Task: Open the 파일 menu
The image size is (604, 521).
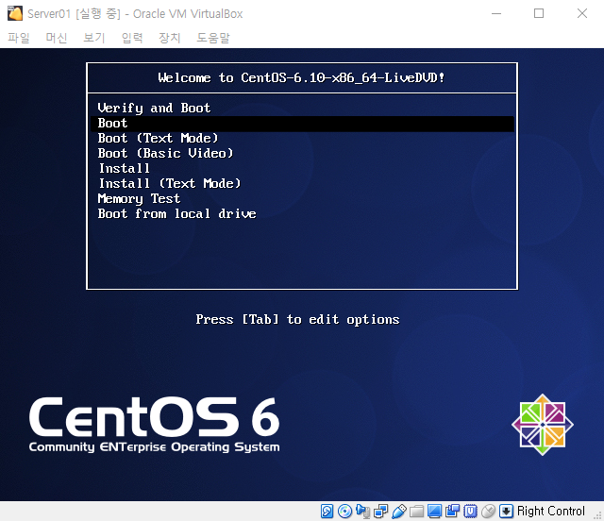Action: coord(19,38)
